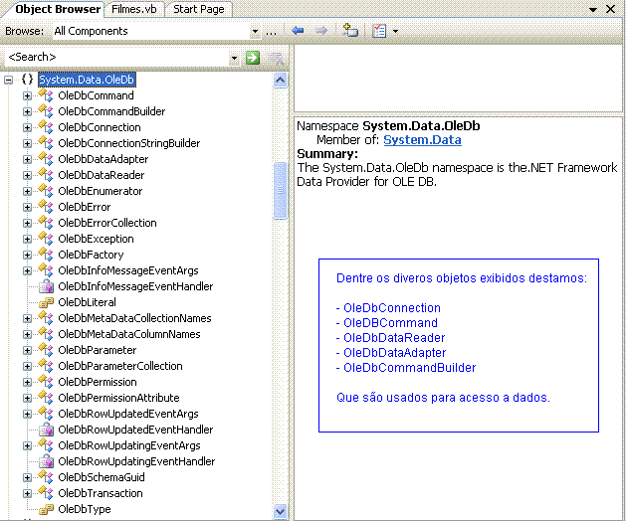The height and width of the screenshot is (521, 626).
Task: Click the OleDbPermission class icon
Action: (x=46, y=382)
